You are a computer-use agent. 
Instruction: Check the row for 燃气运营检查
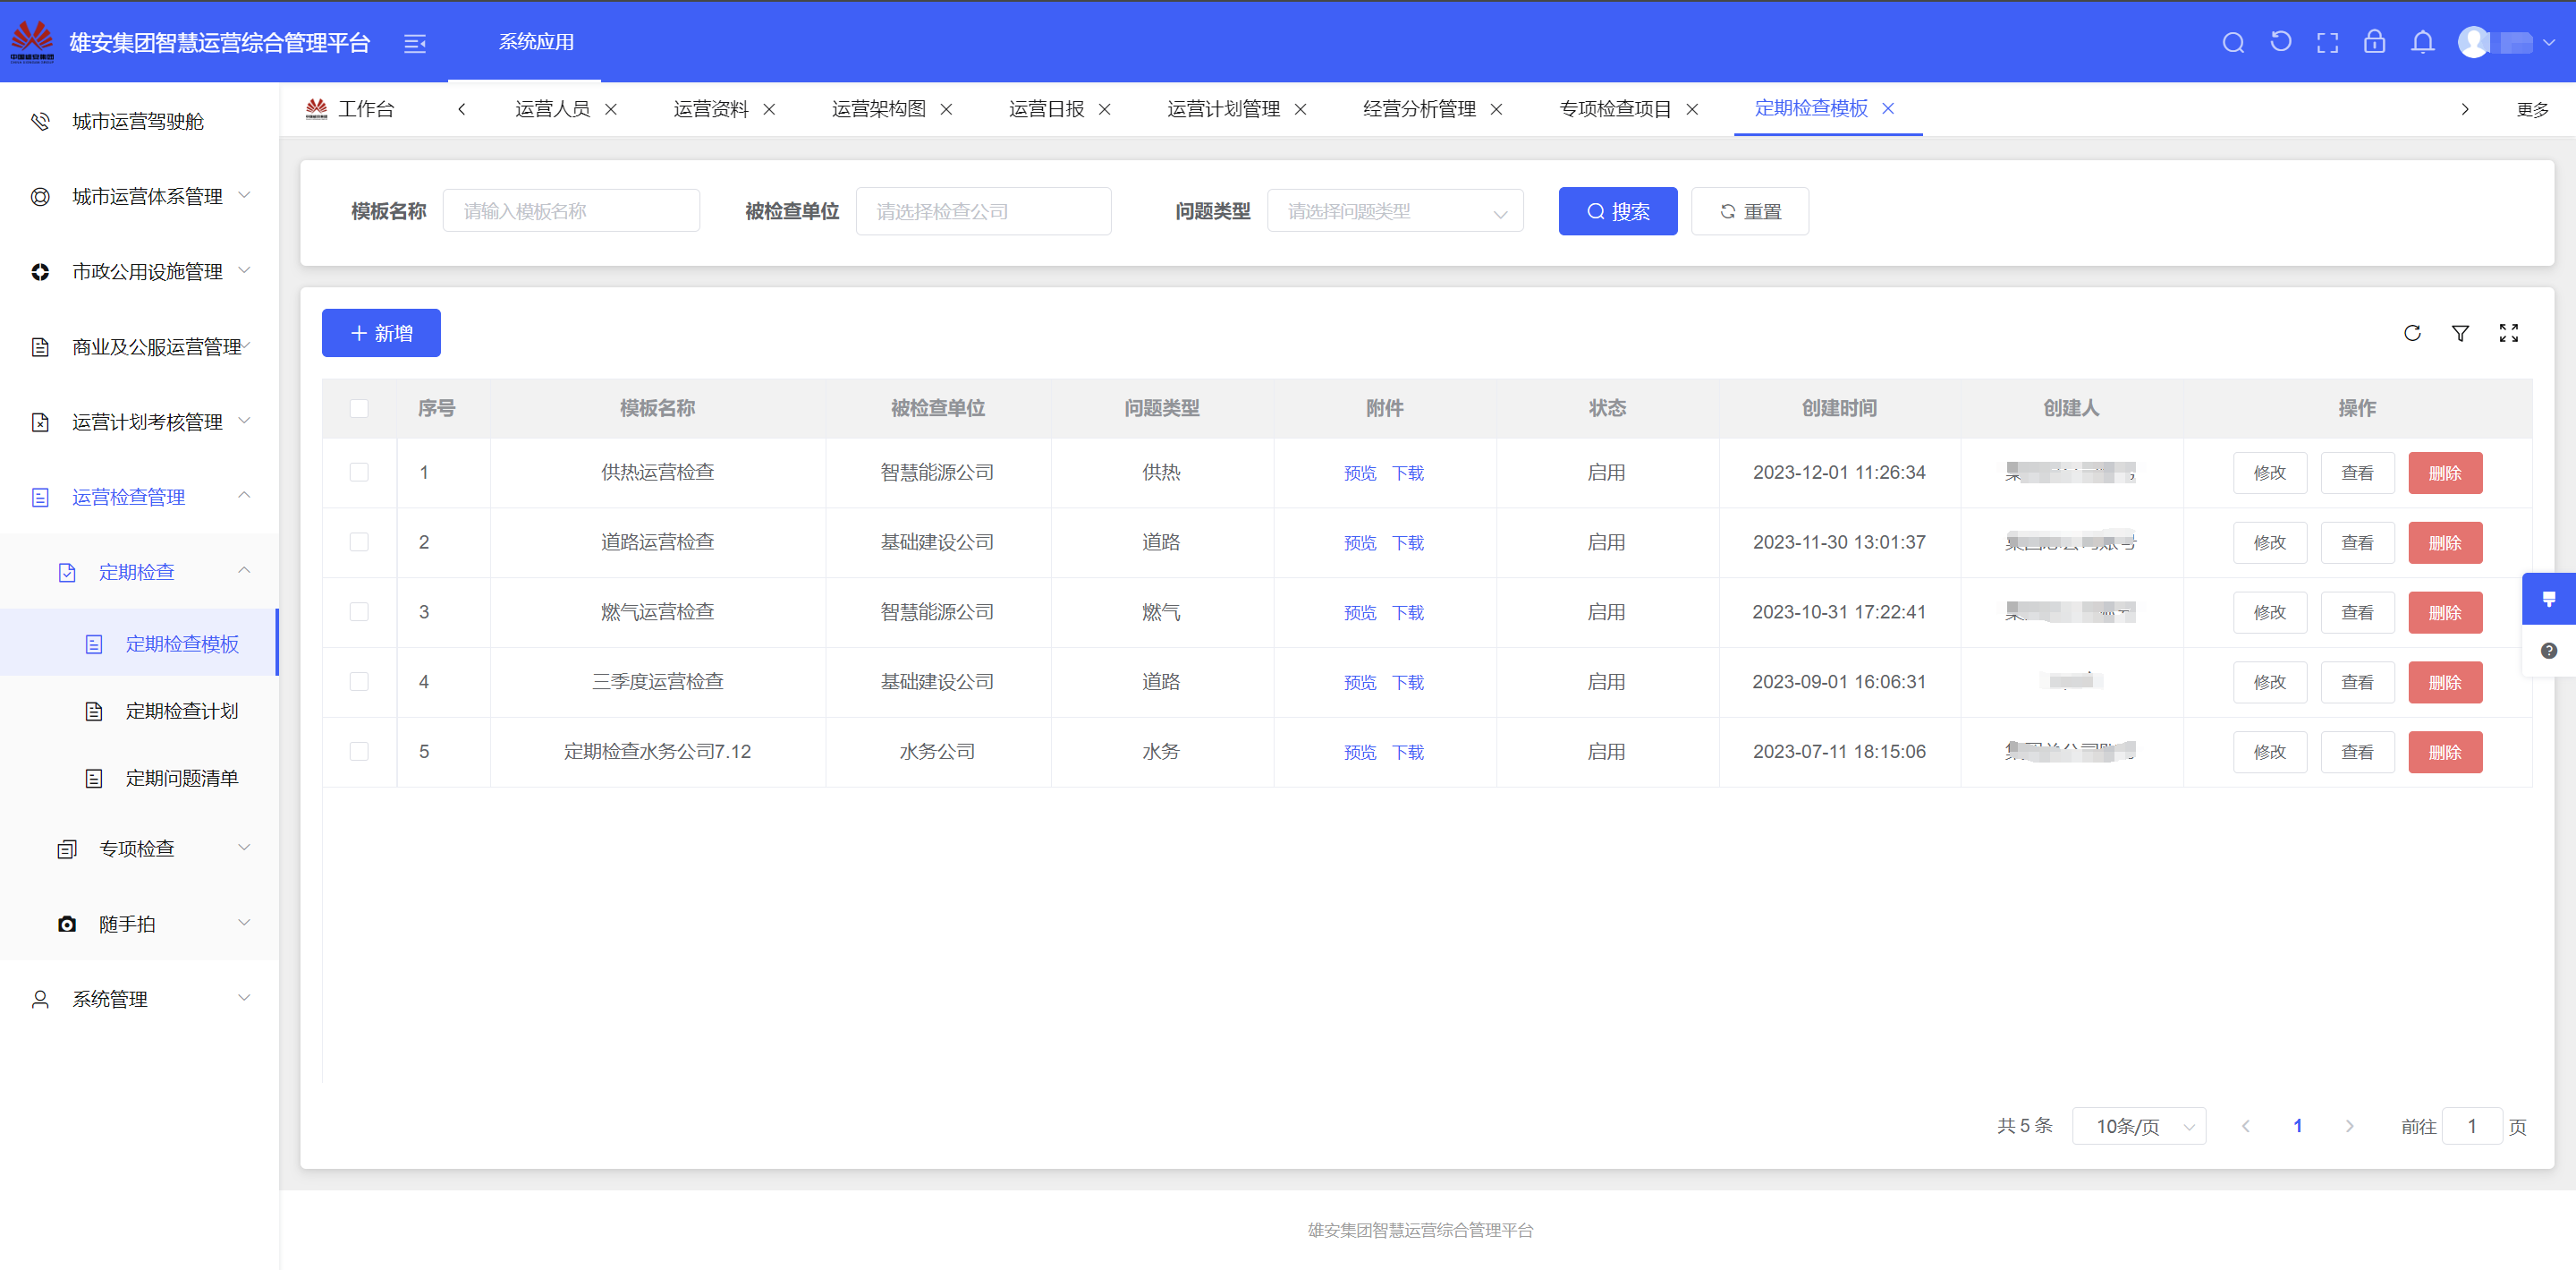click(360, 612)
